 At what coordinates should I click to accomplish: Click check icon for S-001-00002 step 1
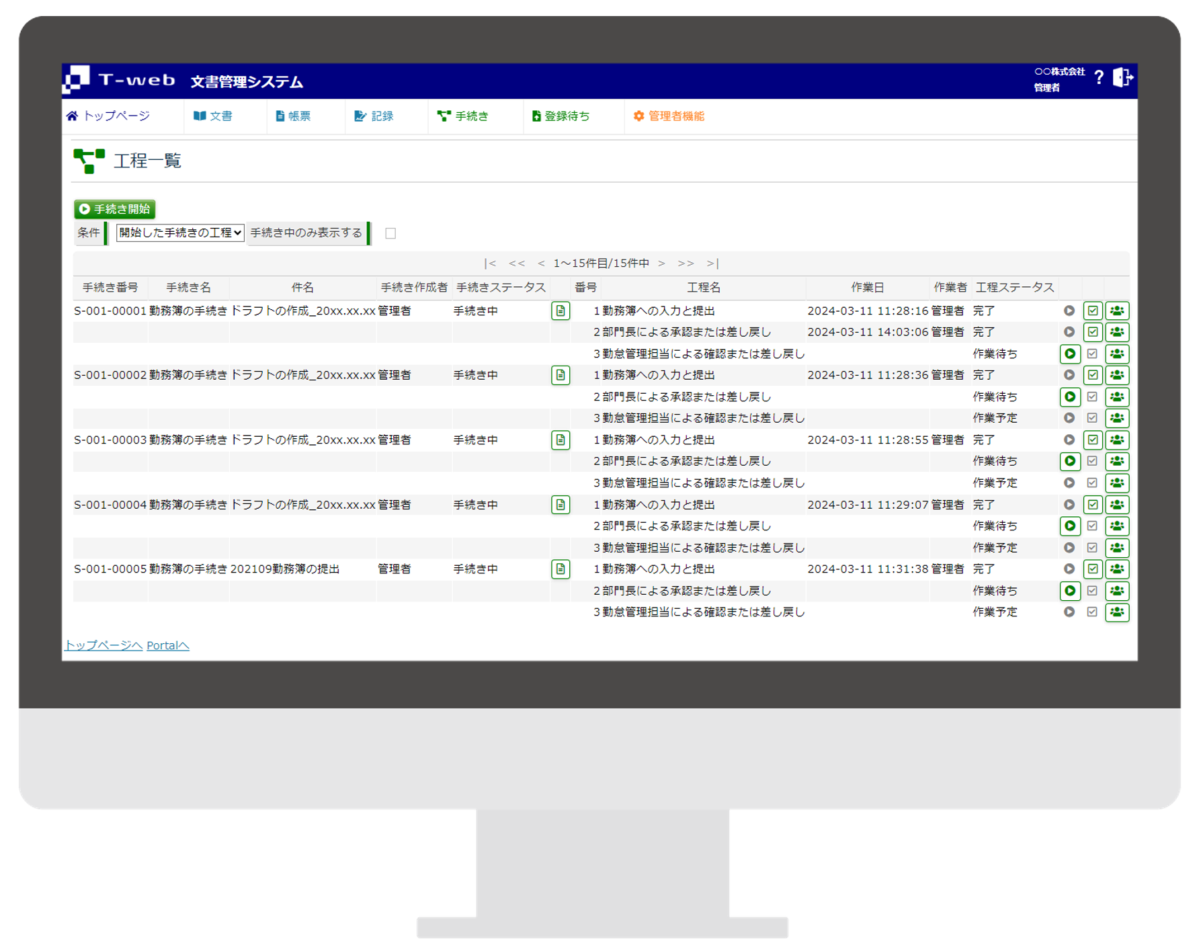(x=1093, y=375)
